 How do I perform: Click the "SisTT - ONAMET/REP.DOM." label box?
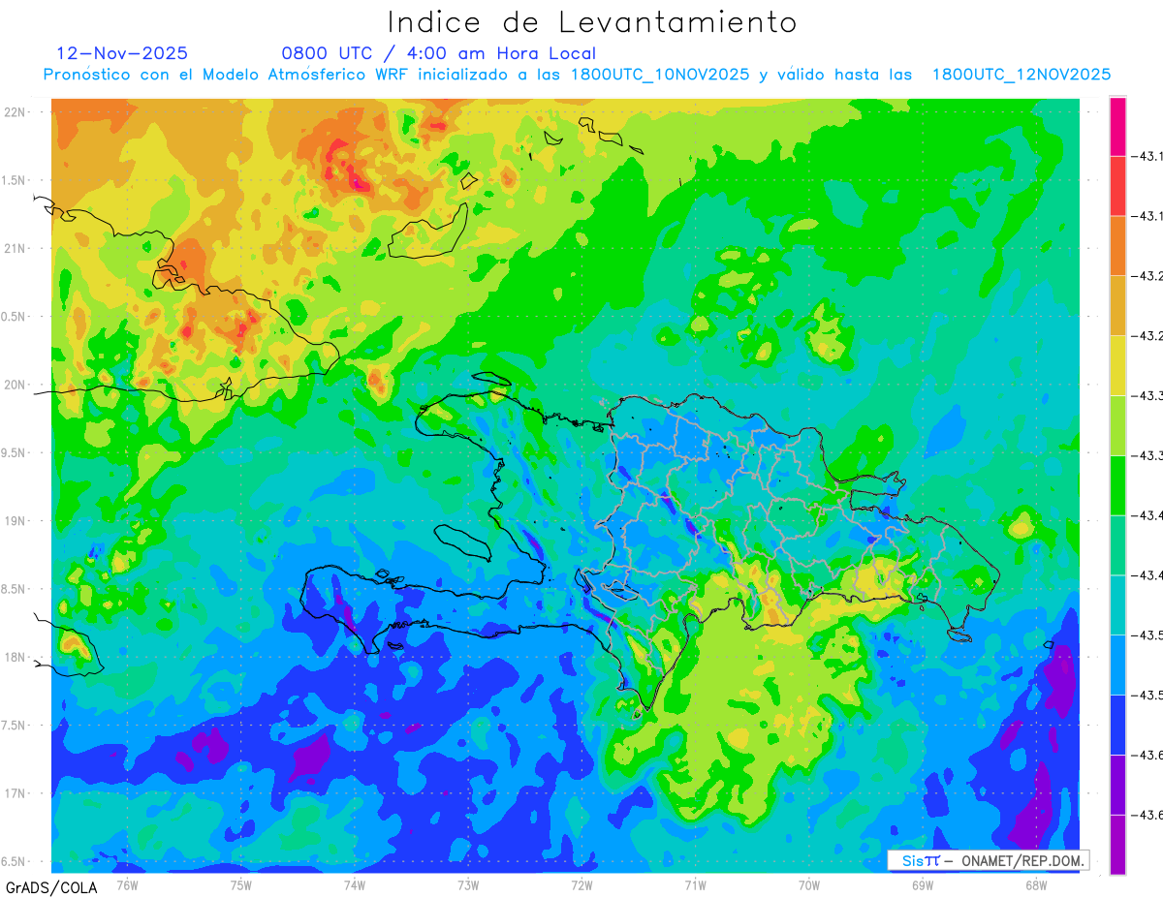989,860
